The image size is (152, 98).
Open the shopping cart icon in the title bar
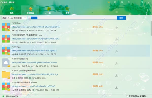(109, 2)
